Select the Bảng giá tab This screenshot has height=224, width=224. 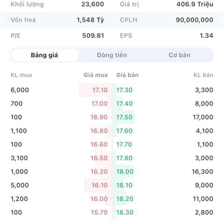44,55
